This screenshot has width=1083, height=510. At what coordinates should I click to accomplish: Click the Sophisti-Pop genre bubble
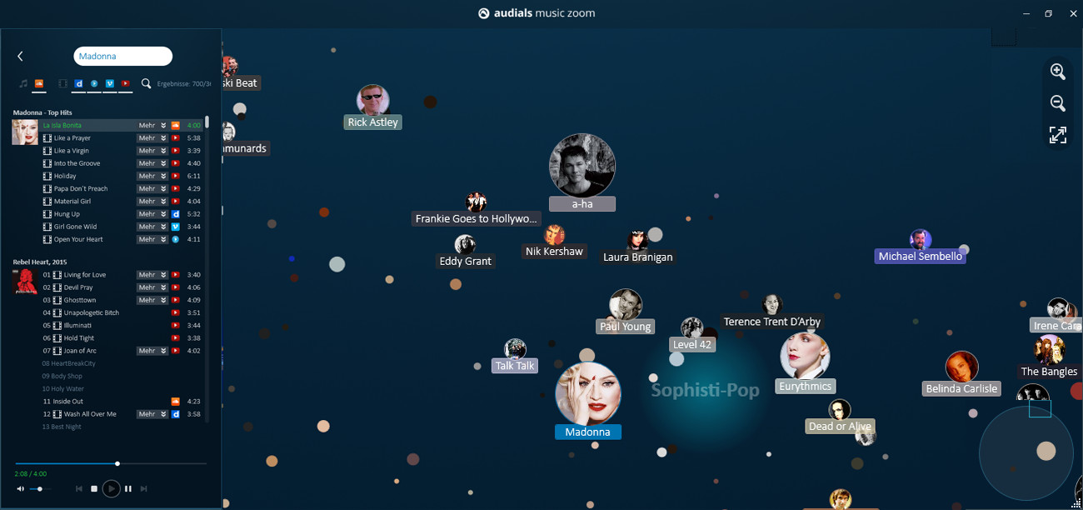705,390
